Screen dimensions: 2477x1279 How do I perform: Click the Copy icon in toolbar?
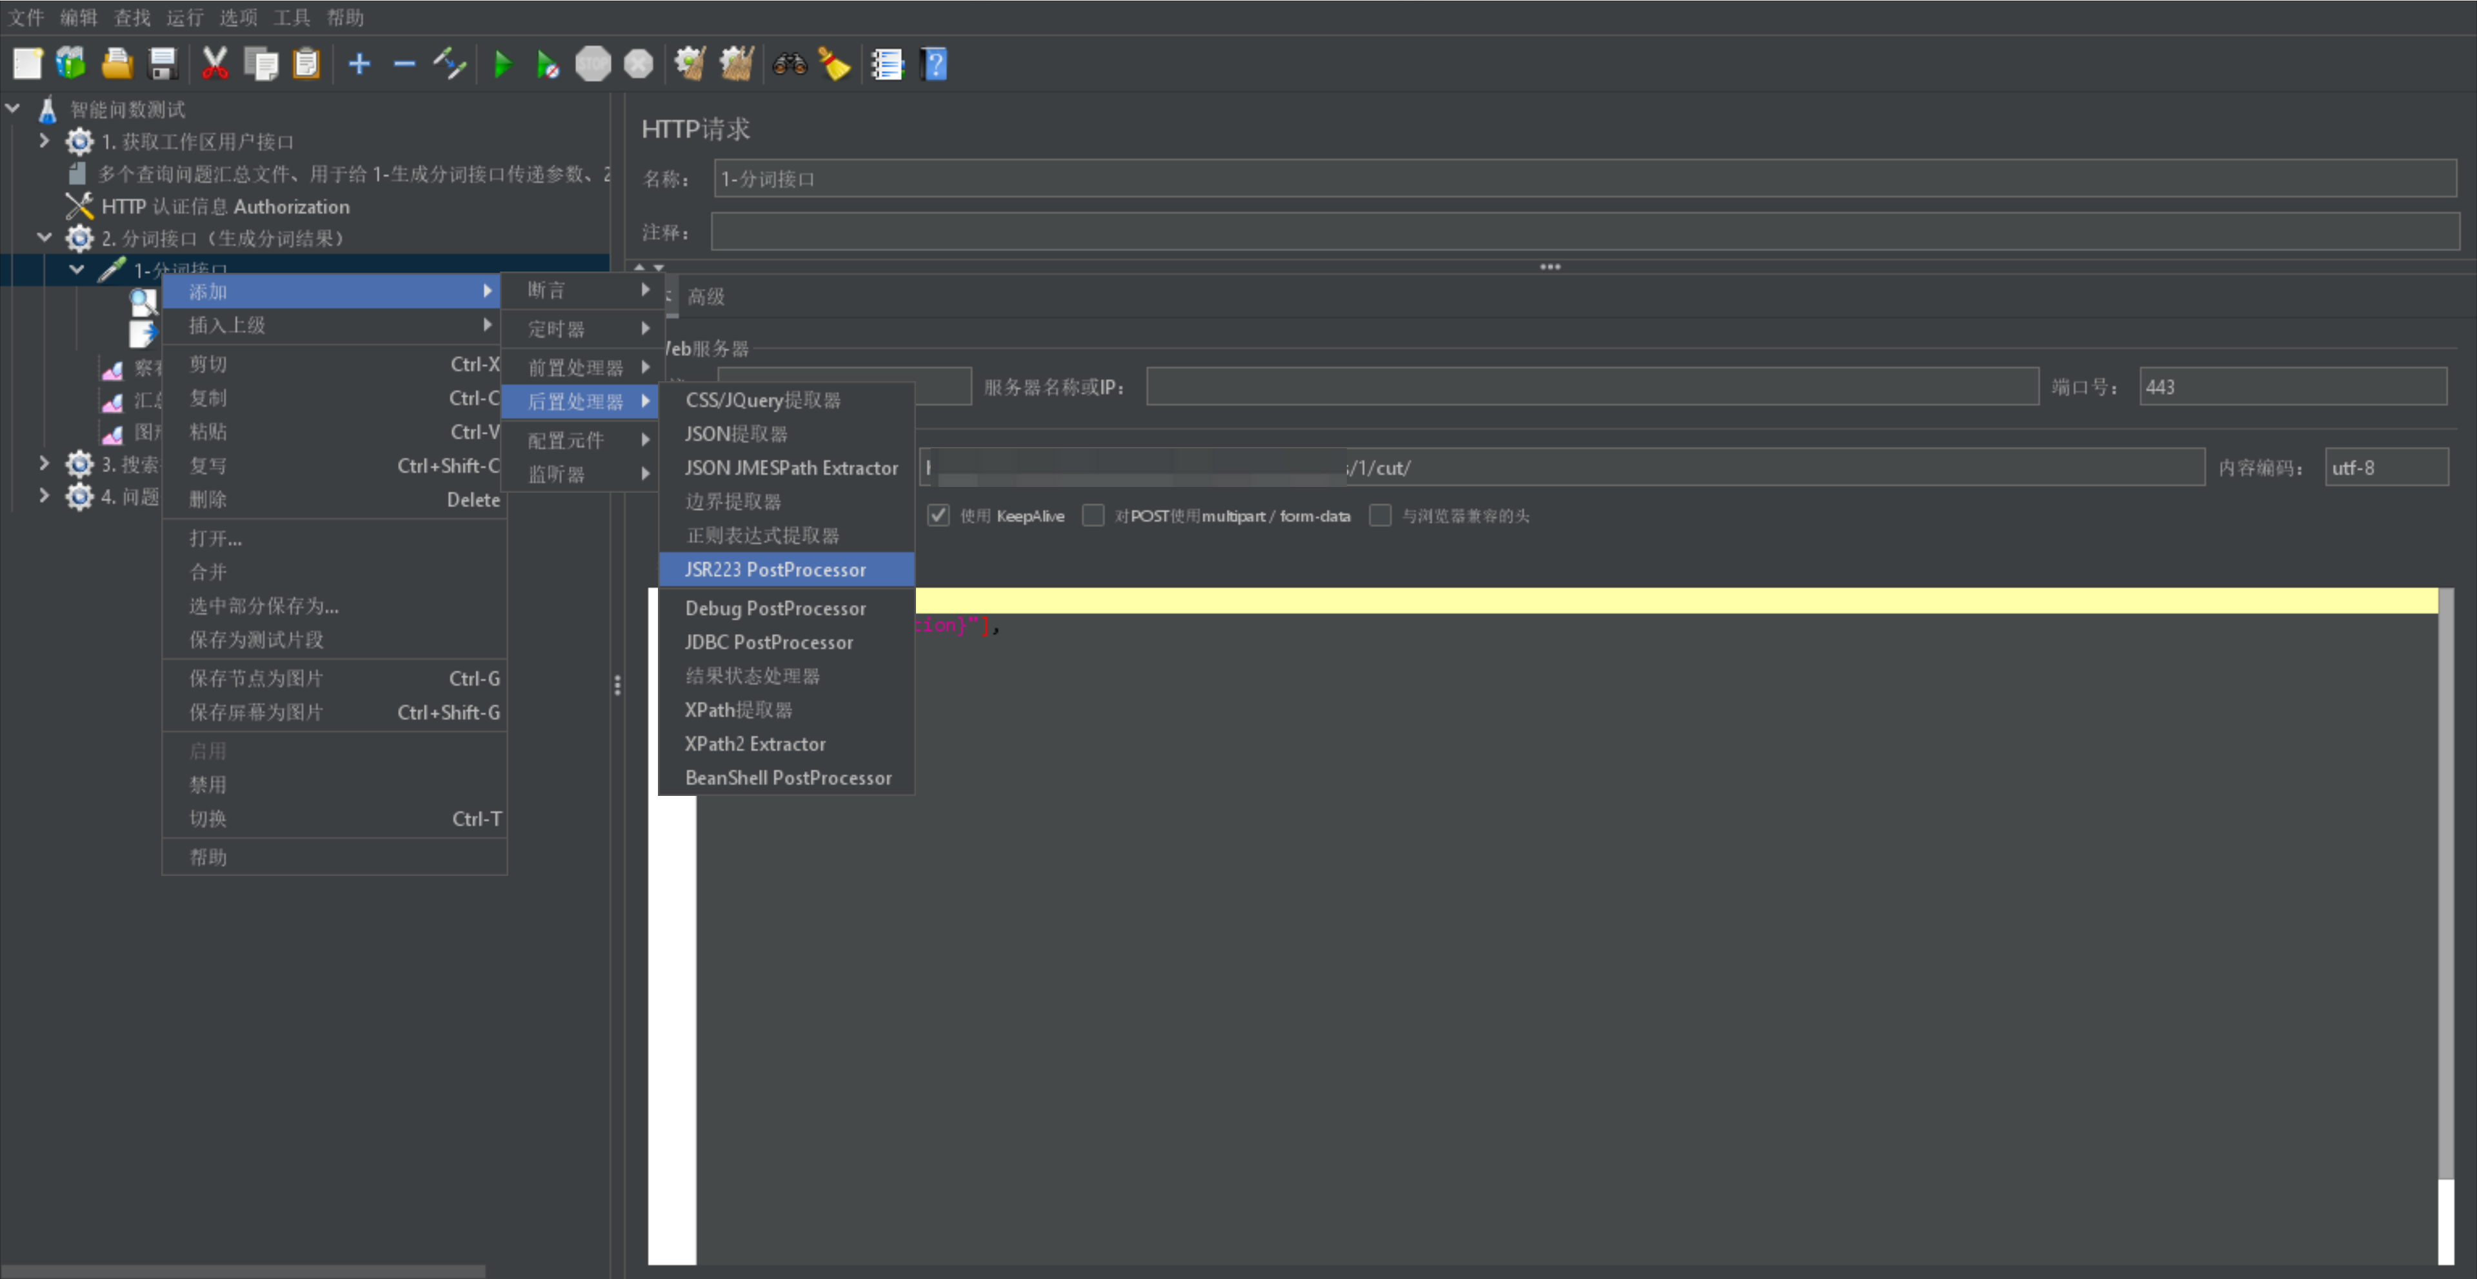pyautogui.click(x=261, y=64)
